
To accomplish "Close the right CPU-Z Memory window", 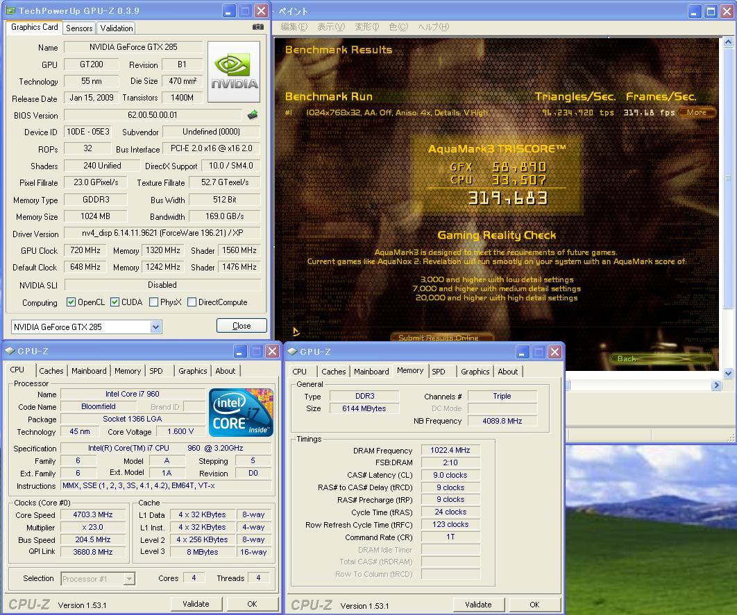I will pos(555,352).
